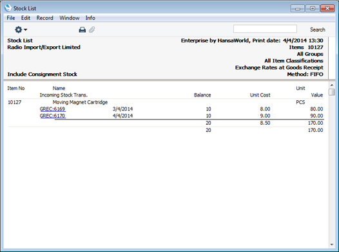Maximize the Stock List window
Viewport: 339px width, 252px height.
pyautogui.click(x=313, y=8)
